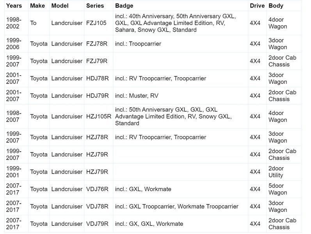Select the truncated "To" make cell
The height and width of the screenshot is (234, 311).
(33, 23)
